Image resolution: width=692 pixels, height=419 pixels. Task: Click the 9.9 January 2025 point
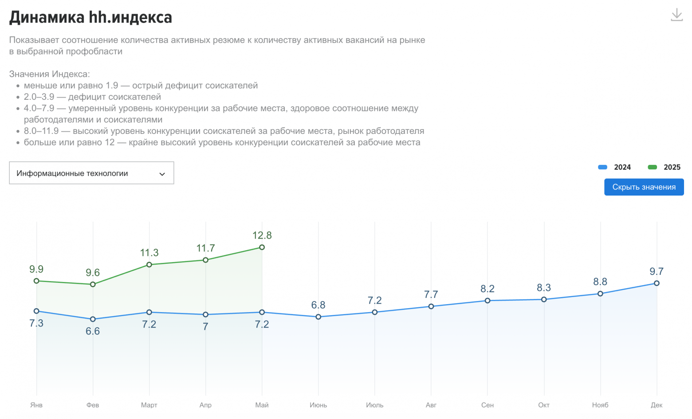[x=36, y=281]
